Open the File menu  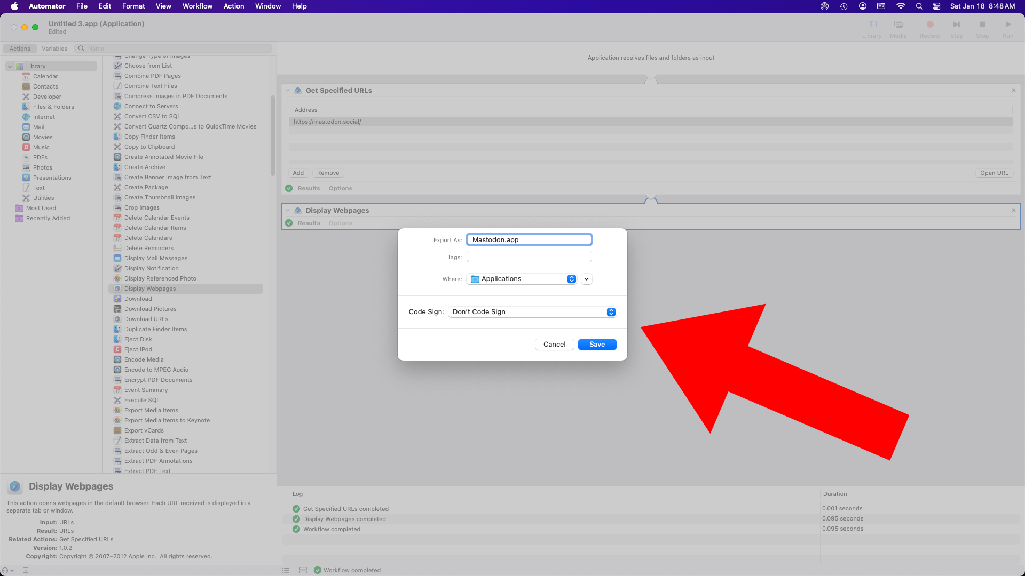82,6
